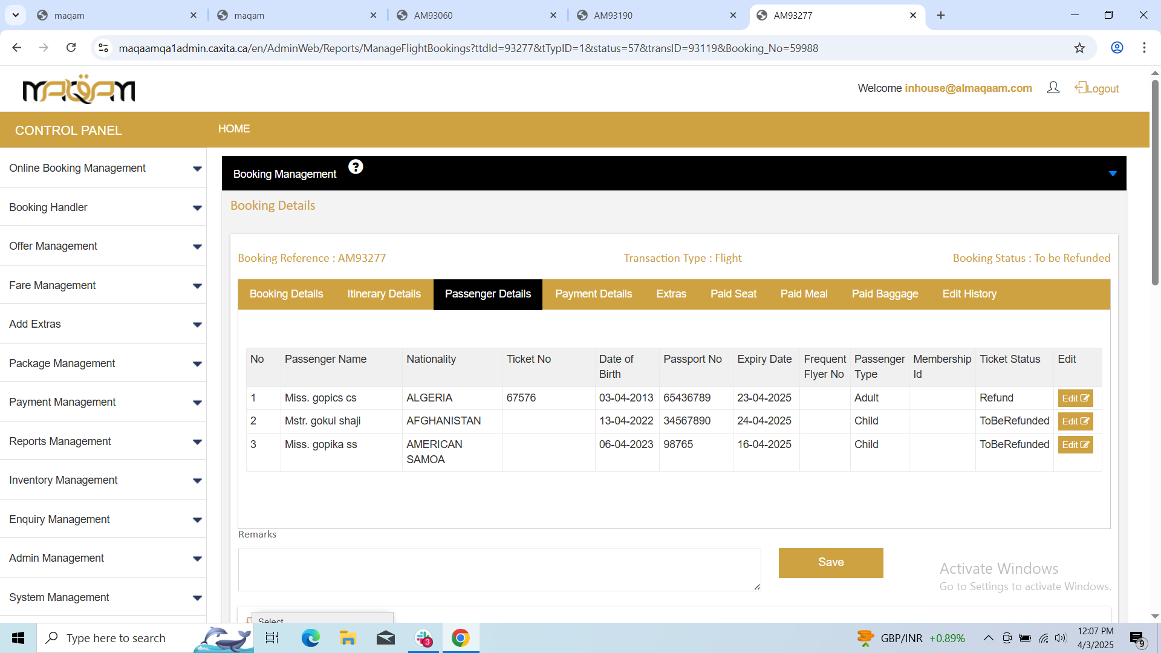
Task: Click inside the Remarks text area
Action: click(499, 569)
